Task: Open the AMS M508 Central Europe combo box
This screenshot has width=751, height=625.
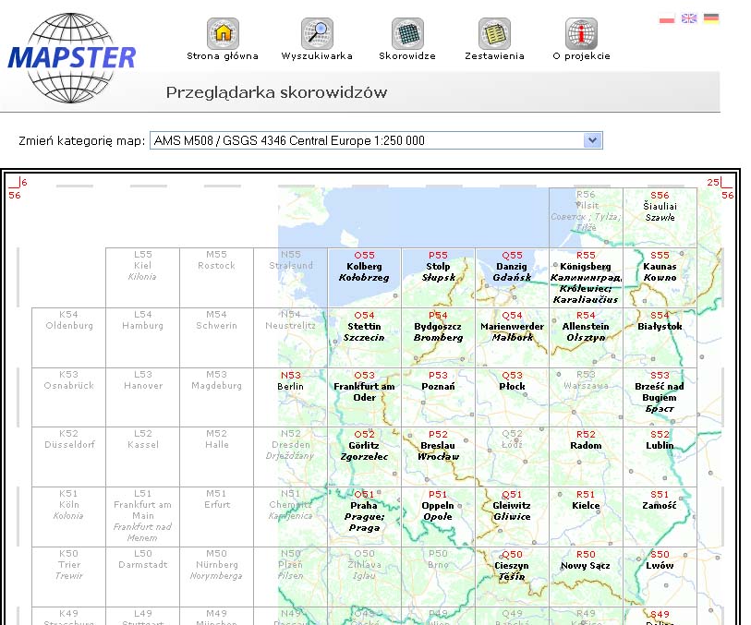Action: 376,140
